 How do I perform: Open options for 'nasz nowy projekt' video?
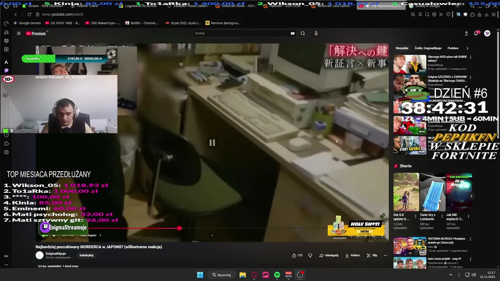[470, 259]
